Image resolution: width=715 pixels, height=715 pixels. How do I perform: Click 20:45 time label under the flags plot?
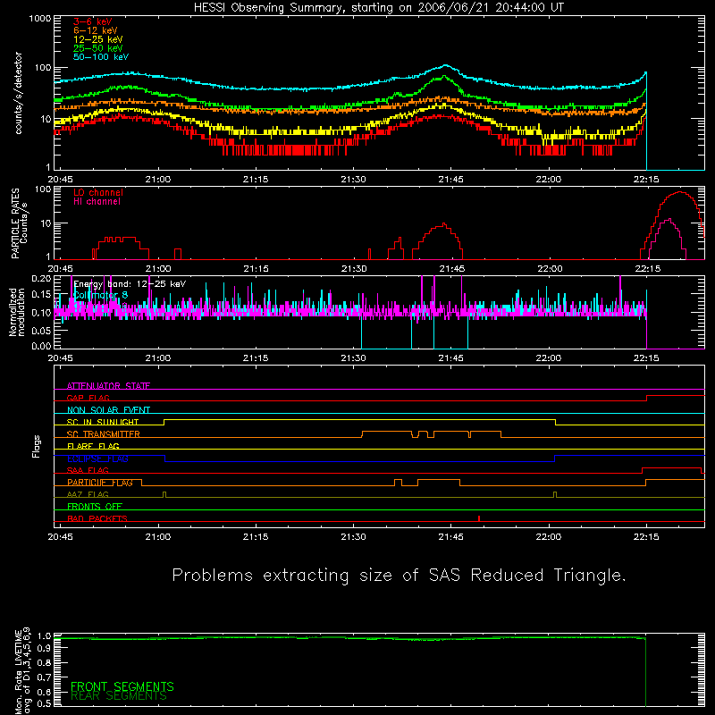point(60,537)
